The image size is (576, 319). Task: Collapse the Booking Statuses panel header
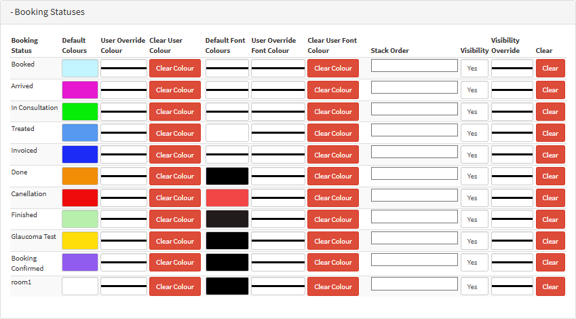click(x=48, y=12)
